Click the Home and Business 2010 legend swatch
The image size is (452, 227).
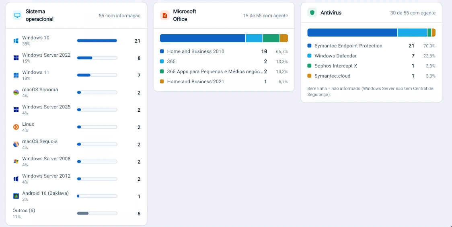click(162, 51)
